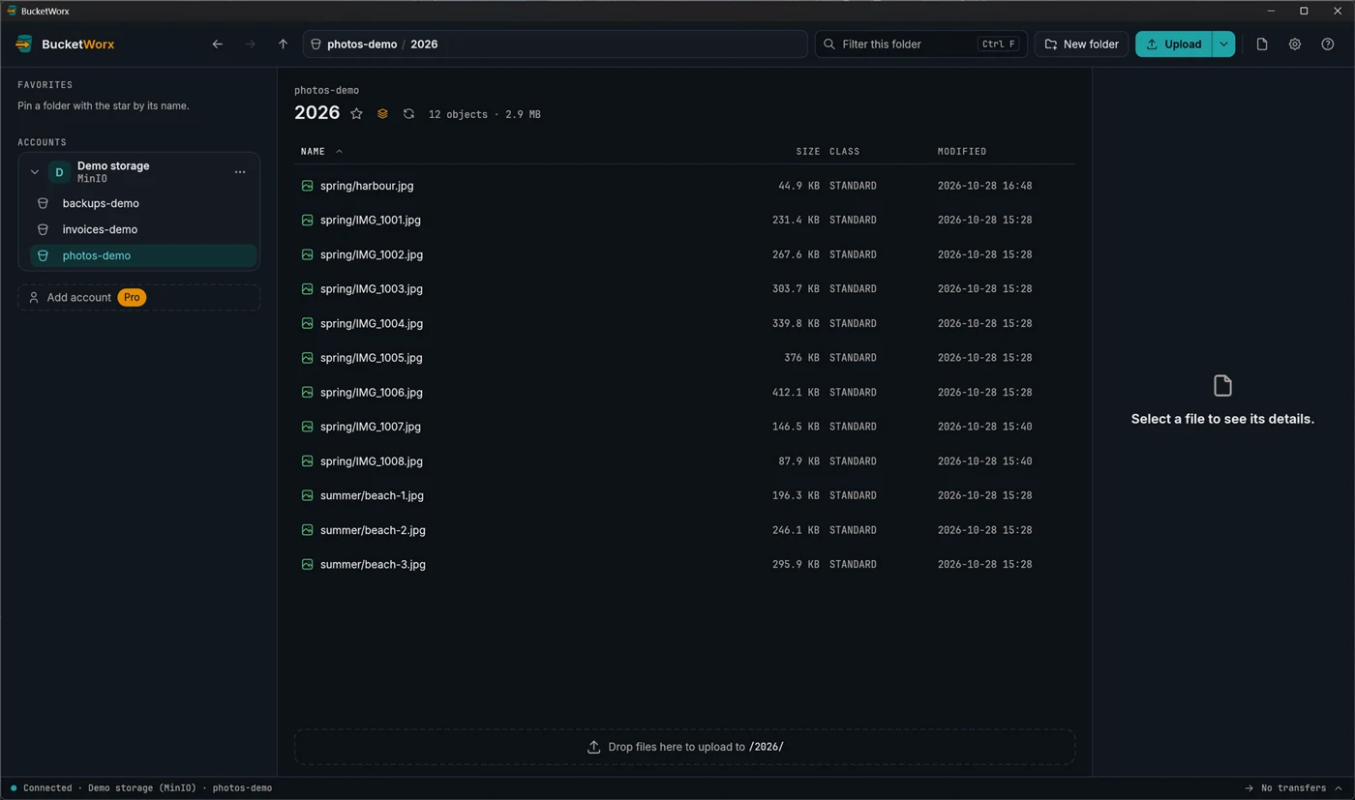This screenshot has width=1355, height=800.
Task: Select spring/IMG_1005.jpg file
Action: (684, 358)
